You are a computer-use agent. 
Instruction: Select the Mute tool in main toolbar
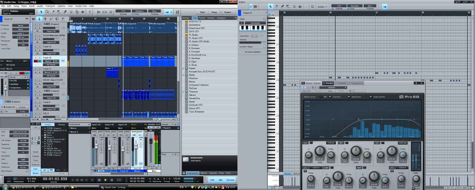[71, 12]
